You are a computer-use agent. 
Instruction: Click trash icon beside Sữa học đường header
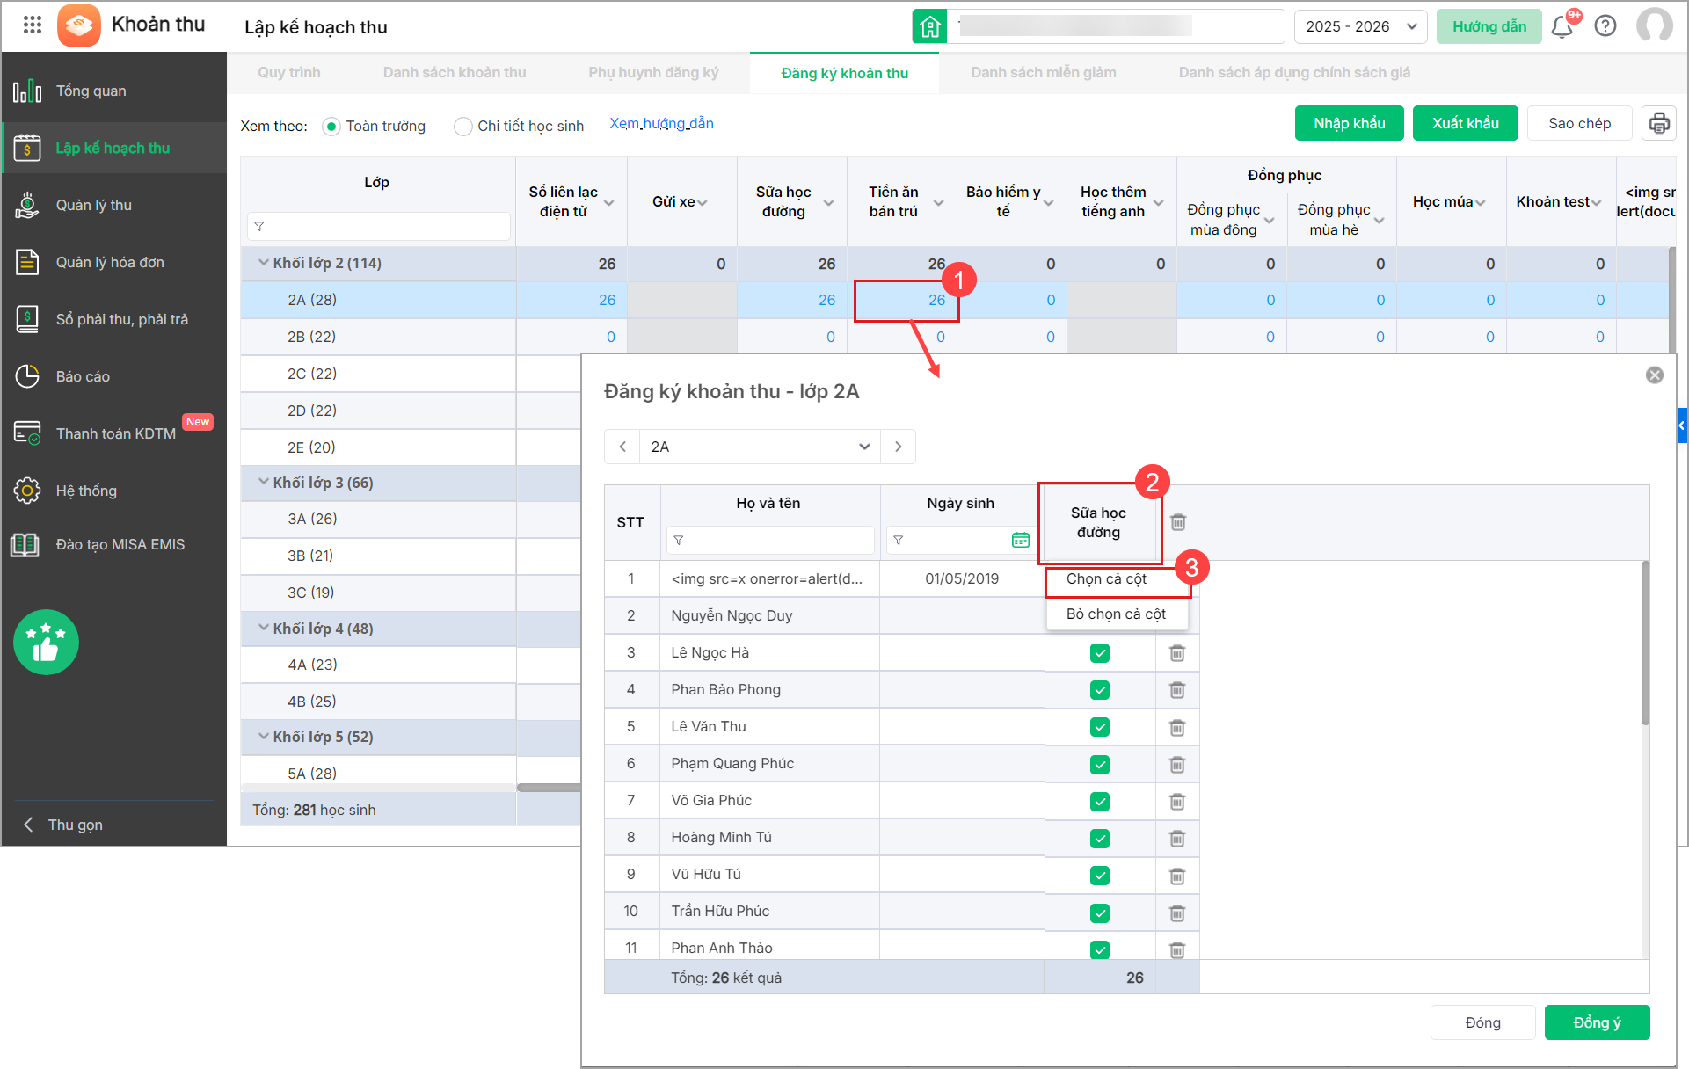(x=1178, y=522)
